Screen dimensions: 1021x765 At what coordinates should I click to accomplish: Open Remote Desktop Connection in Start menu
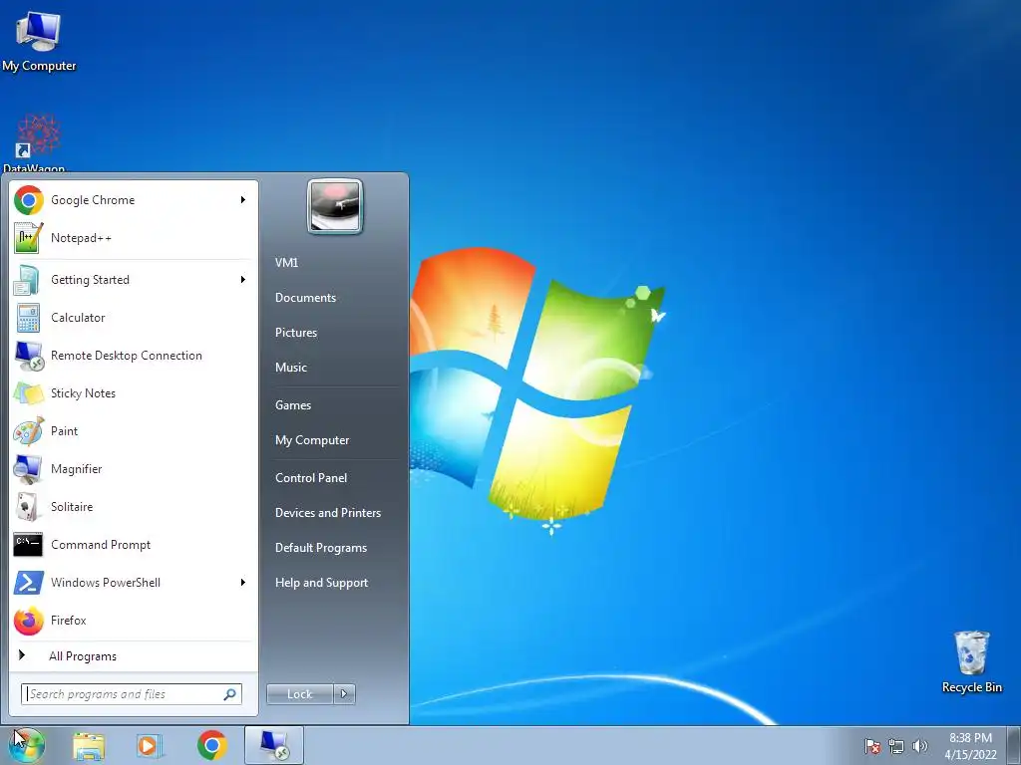(134, 356)
